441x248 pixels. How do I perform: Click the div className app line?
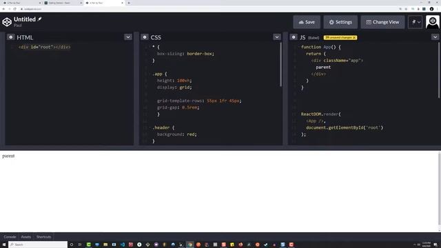[x=337, y=60]
